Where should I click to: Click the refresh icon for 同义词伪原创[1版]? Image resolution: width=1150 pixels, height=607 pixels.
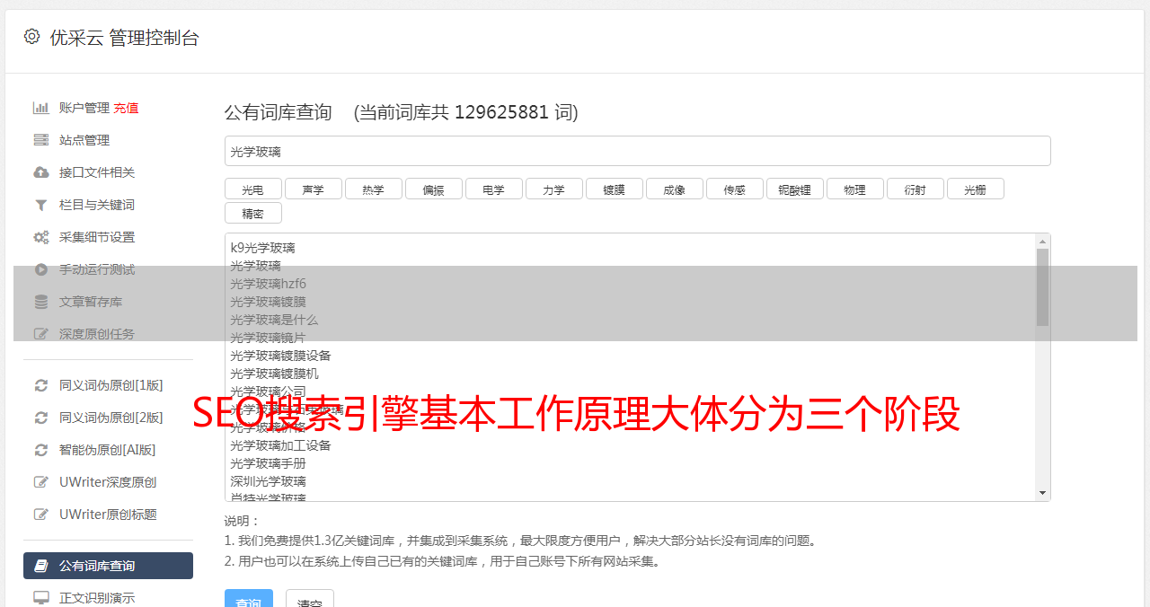41,385
